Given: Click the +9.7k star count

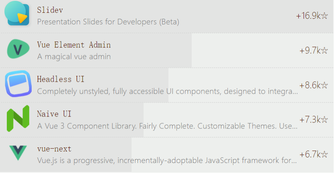Looking at the screenshot, I should tap(313, 50).
